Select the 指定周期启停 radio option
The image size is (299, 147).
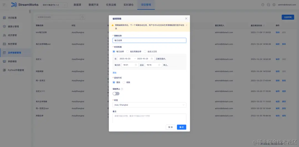pos(128,51)
